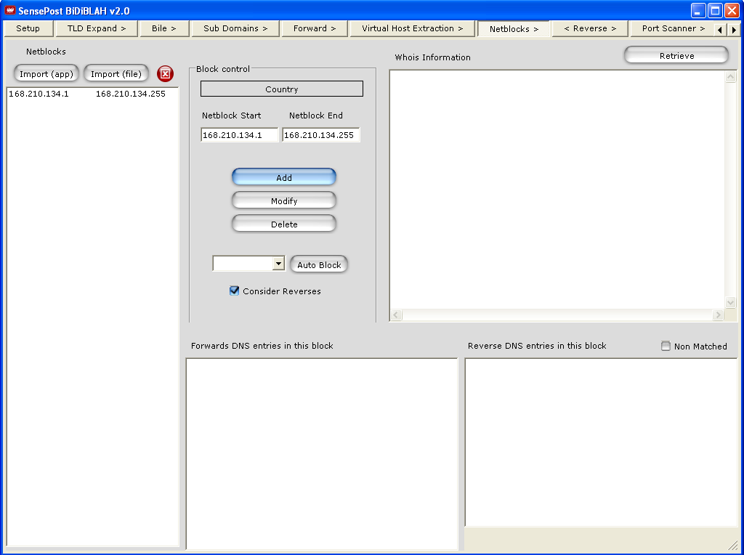744x555 pixels.
Task: Open the Auto Block dropdown list
Action: pyautogui.click(x=278, y=264)
